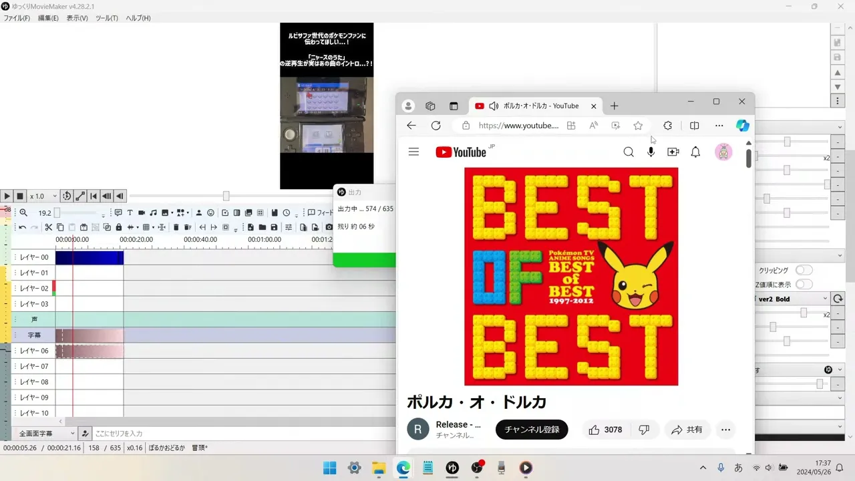The height and width of the screenshot is (481, 855).
Task: Open YouTube notifications bell
Action: point(695,152)
